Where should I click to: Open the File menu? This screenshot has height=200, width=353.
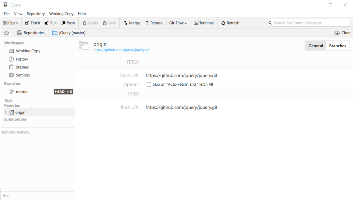coord(7,14)
